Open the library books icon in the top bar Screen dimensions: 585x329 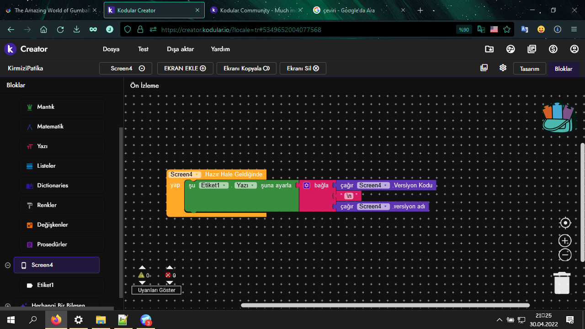(532, 49)
